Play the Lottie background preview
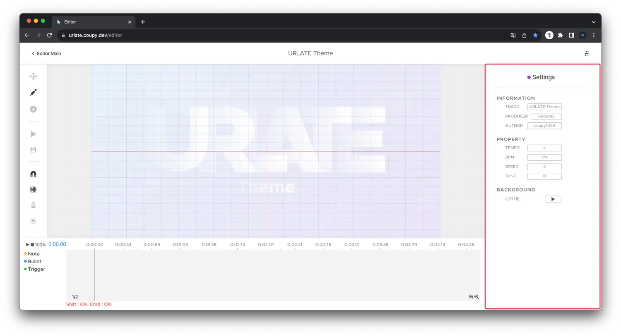Screen dimensions: 621x336 click(x=553, y=199)
